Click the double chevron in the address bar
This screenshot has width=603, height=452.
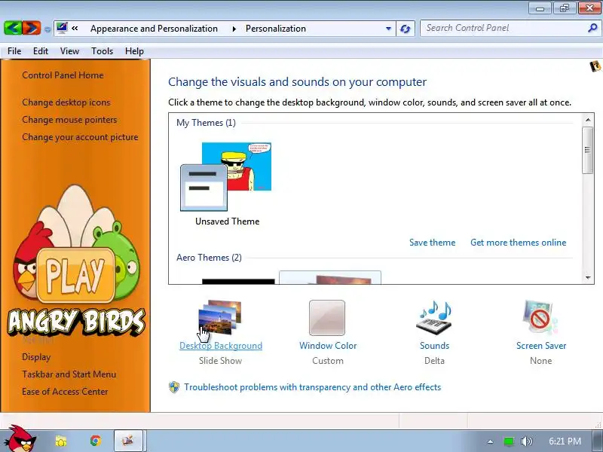[75, 28]
